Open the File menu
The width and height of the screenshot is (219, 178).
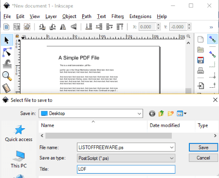click(x=7, y=17)
